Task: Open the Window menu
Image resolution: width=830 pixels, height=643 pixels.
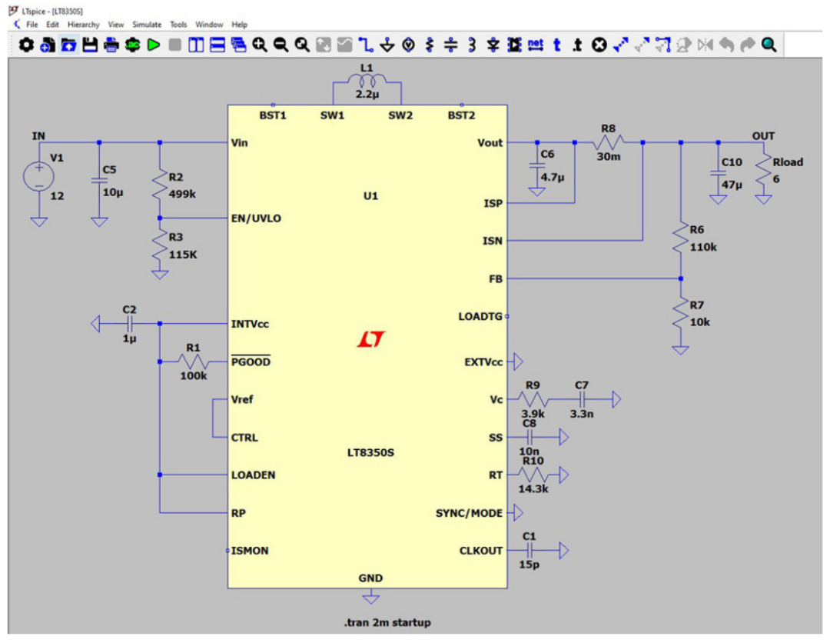Action: point(209,25)
